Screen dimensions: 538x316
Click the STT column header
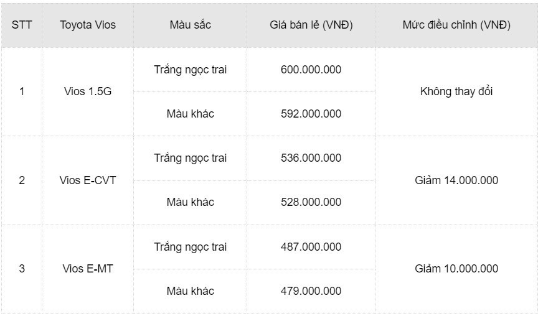(x=22, y=25)
